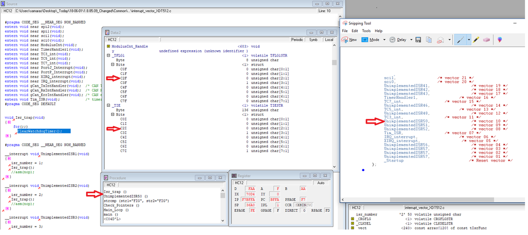Click the Local scope field in Data:2
The height and width of the screenshot is (235, 528).
[329, 39]
